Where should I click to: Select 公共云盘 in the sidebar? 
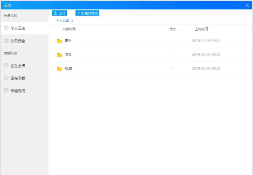[25, 41]
